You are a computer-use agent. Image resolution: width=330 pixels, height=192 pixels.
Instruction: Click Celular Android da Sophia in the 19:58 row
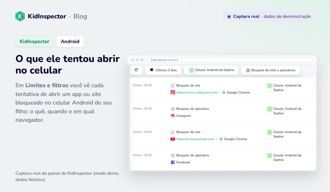coord(287,134)
